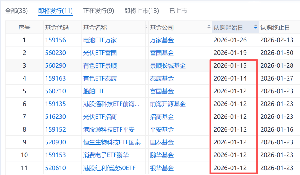The width and height of the screenshot is (300, 175).
Task: Click start date 2026-01-19
Action: point(230,53)
